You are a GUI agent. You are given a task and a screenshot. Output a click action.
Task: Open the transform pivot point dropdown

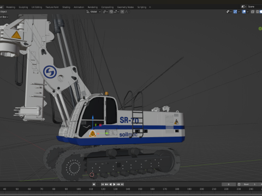[x=105, y=11]
